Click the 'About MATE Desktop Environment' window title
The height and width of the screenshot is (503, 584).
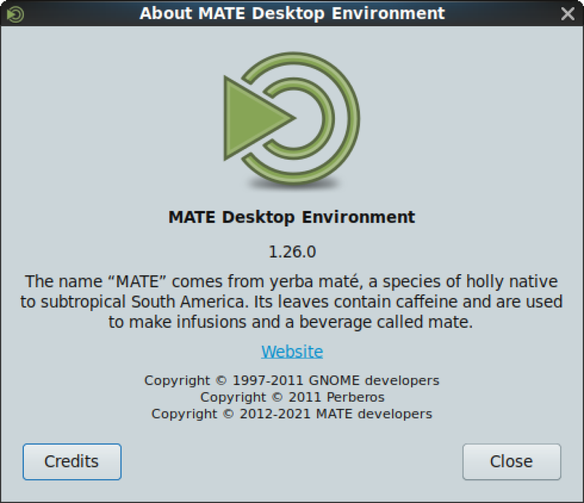292,13
